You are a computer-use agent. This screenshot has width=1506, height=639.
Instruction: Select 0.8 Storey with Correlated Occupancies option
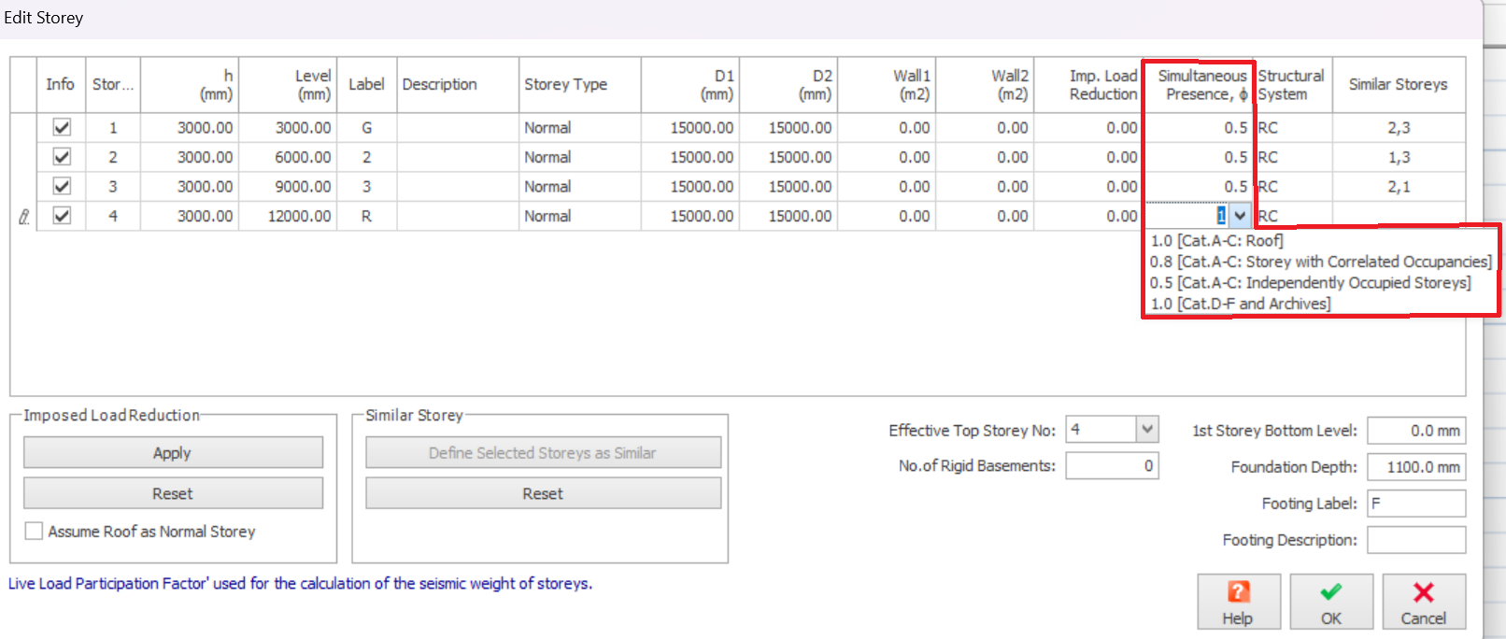[1320, 262]
